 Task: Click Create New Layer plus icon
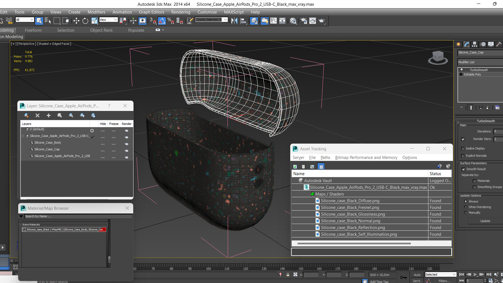[x=48, y=115]
